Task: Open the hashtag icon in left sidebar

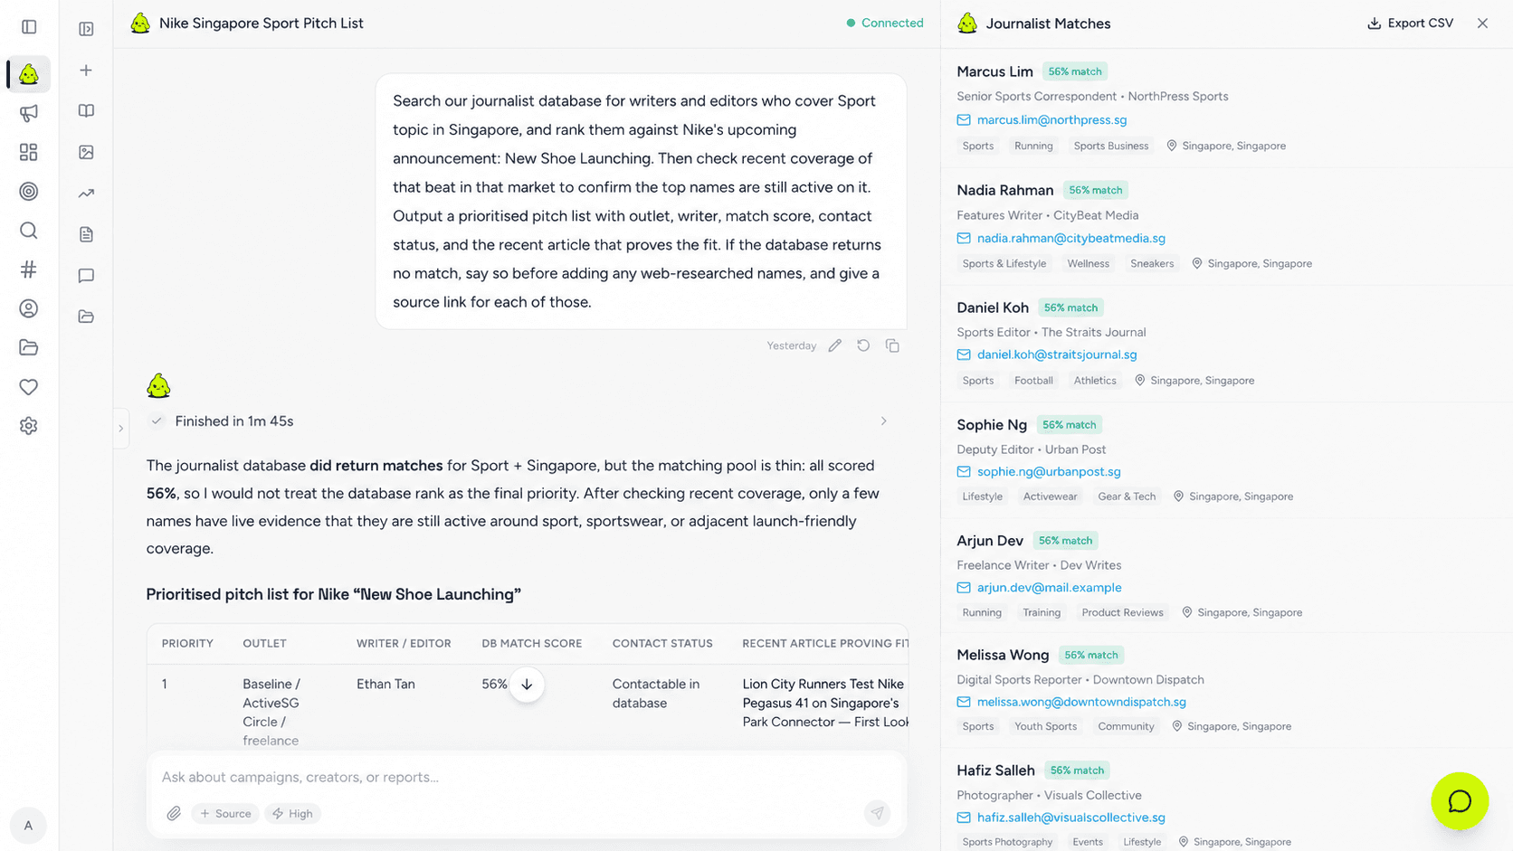Action: point(29,269)
